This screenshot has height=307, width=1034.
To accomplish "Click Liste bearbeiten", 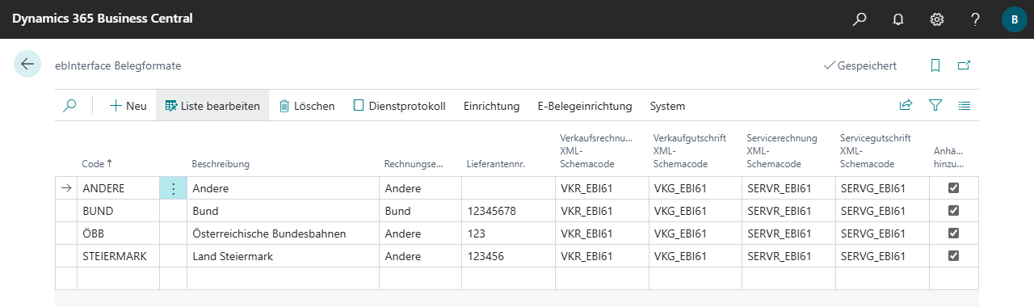I will (x=212, y=106).
